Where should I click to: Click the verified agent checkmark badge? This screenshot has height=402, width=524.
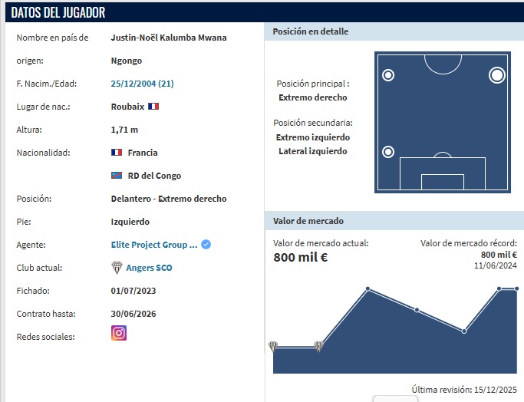(206, 245)
